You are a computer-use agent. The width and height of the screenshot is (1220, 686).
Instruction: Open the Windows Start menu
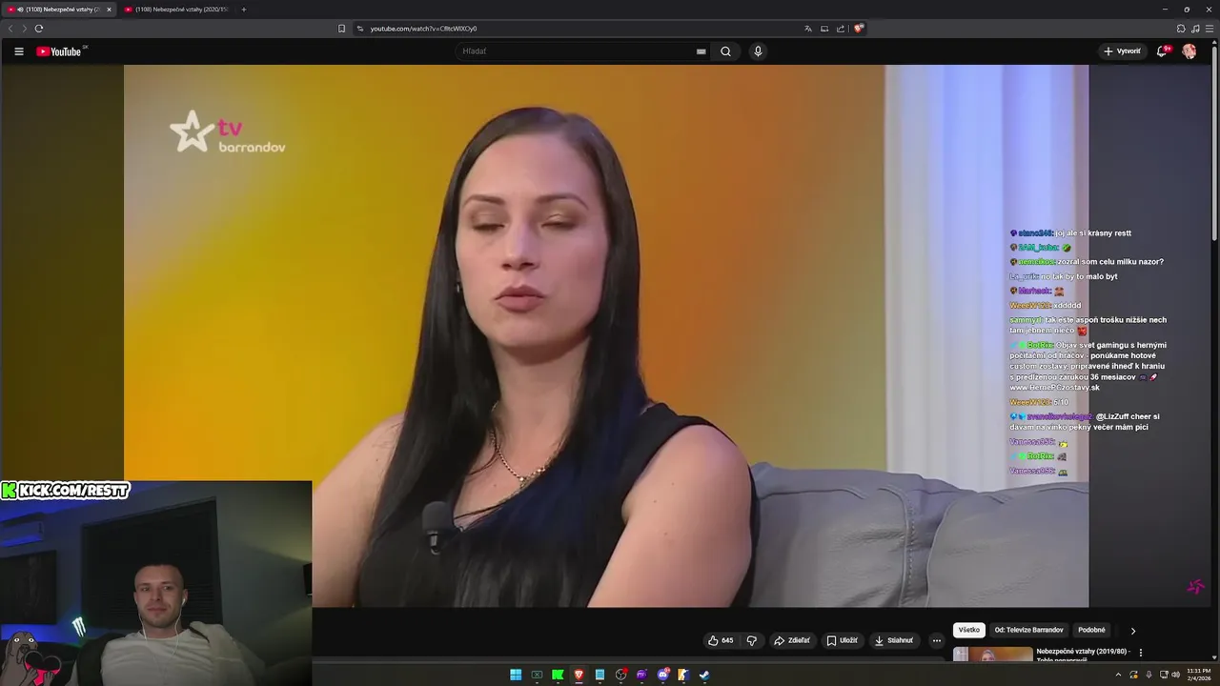[x=516, y=675]
